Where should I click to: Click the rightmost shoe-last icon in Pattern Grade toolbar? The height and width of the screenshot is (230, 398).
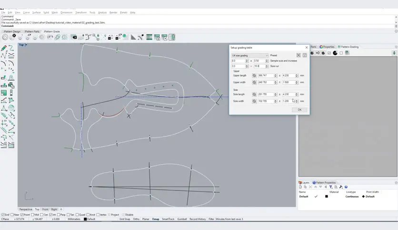(x=172, y=37)
